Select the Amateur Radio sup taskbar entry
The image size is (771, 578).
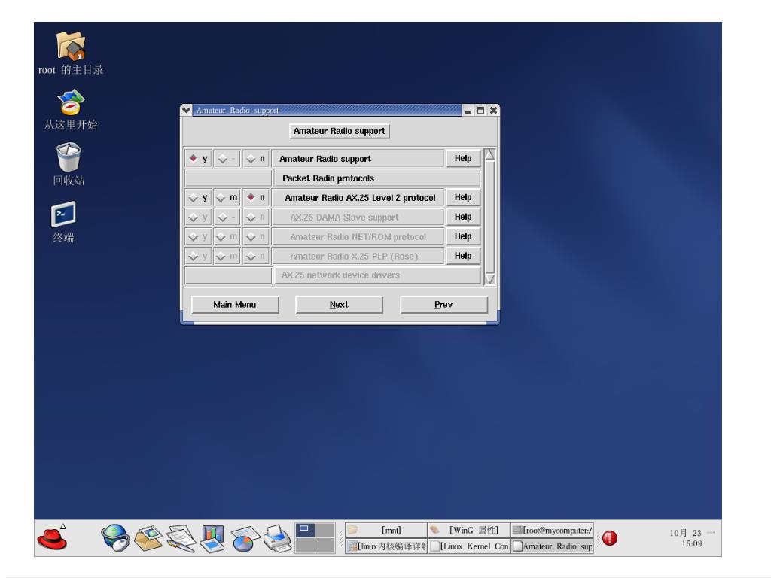552,546
